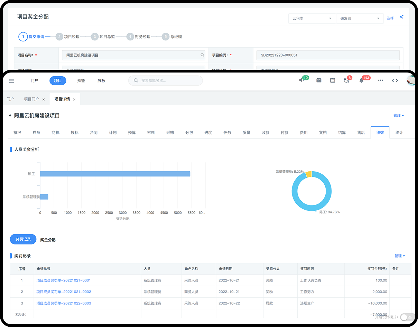Click the code brackets icon
The image size is (418, 327).
394,80
